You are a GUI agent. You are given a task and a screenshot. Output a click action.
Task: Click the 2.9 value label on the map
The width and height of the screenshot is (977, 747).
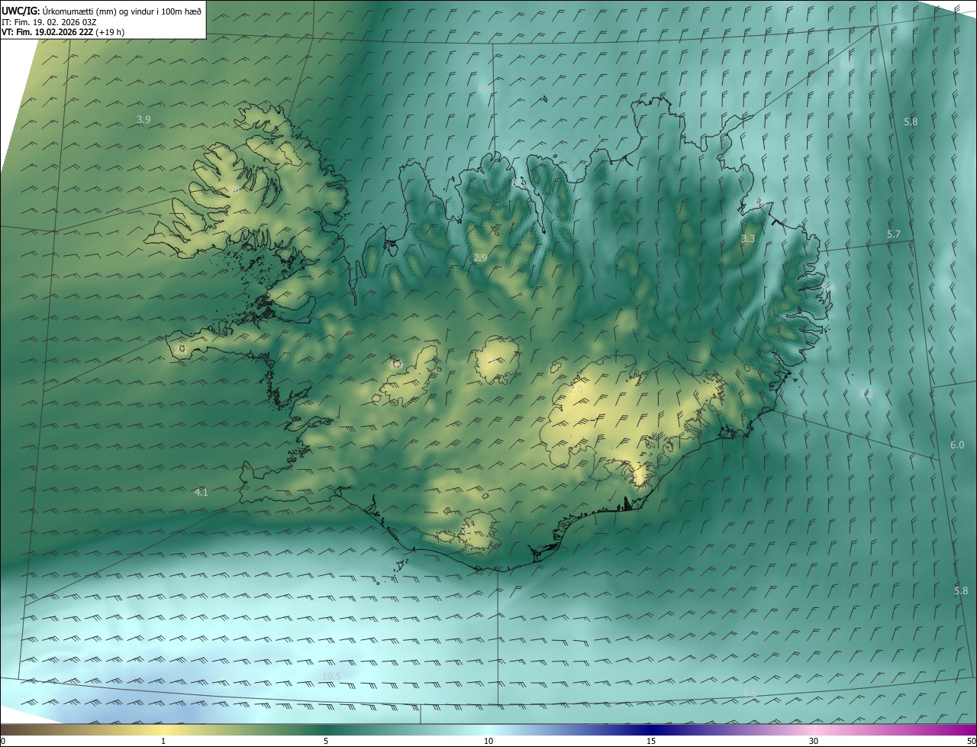point(480,258)
